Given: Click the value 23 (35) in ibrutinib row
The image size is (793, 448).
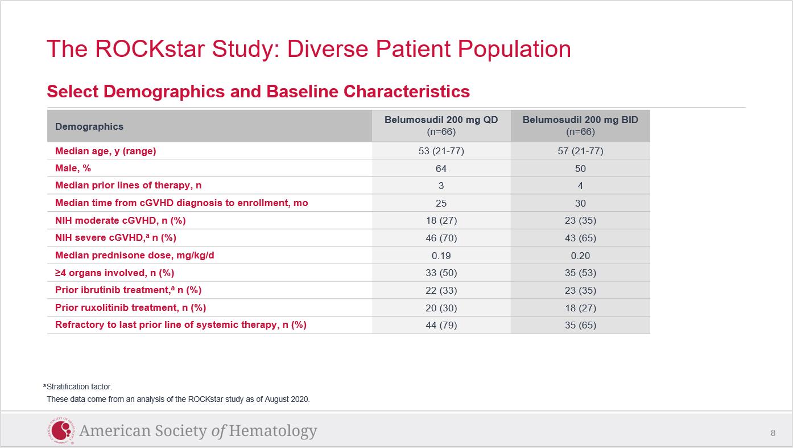Looking at the screenshot, I should pos(580,290).
